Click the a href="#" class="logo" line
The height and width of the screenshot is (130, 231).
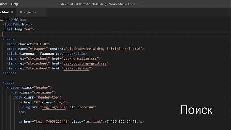(43, 102)
